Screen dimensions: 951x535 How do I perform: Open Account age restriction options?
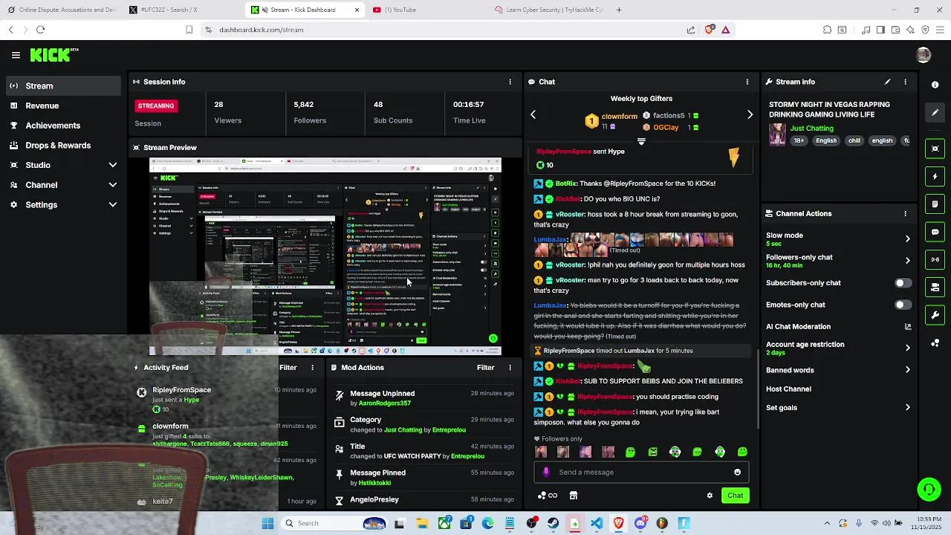[907, 348]
